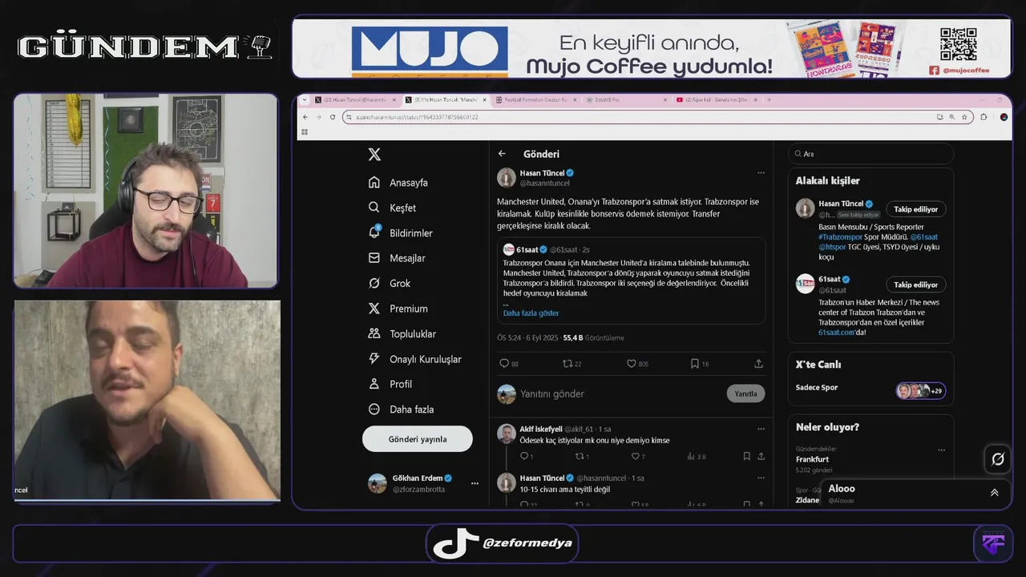The image size is (1026, 577).
Task: Open the 55,4 B Görüntüleme view count
Action: [593, 338]
